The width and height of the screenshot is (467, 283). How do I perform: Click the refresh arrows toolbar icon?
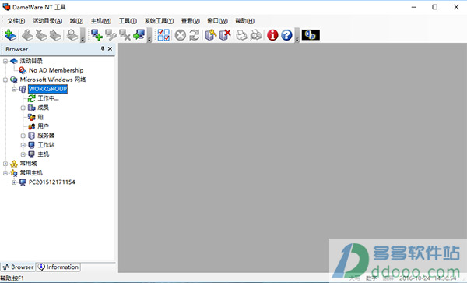coord(195,35)
